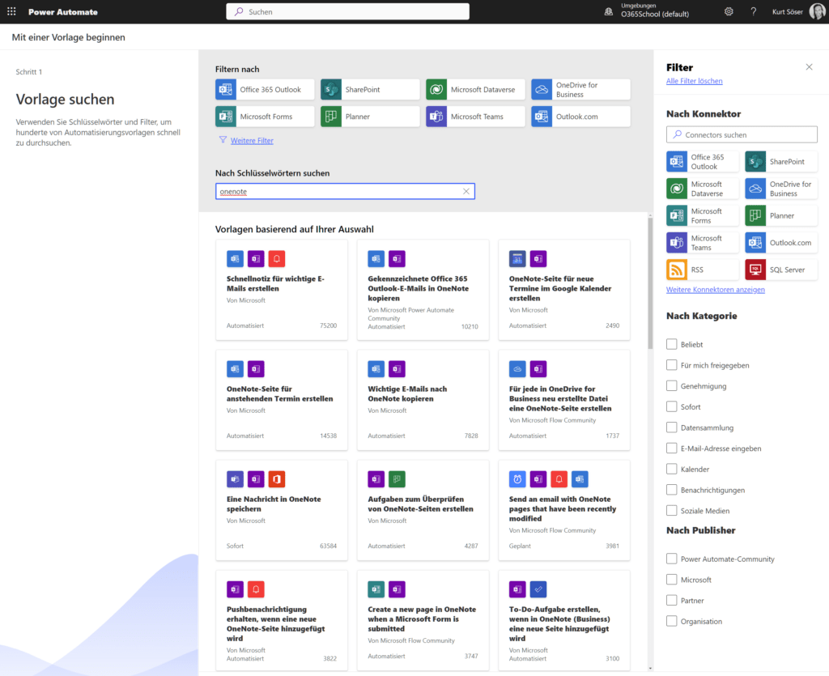The image size is (829, 676).
Task: Select Outlook.com connector in Filter panel
Action: tap(781, 243)
